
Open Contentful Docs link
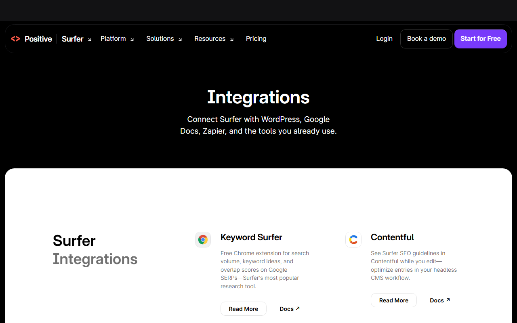(x=440, y=300)
